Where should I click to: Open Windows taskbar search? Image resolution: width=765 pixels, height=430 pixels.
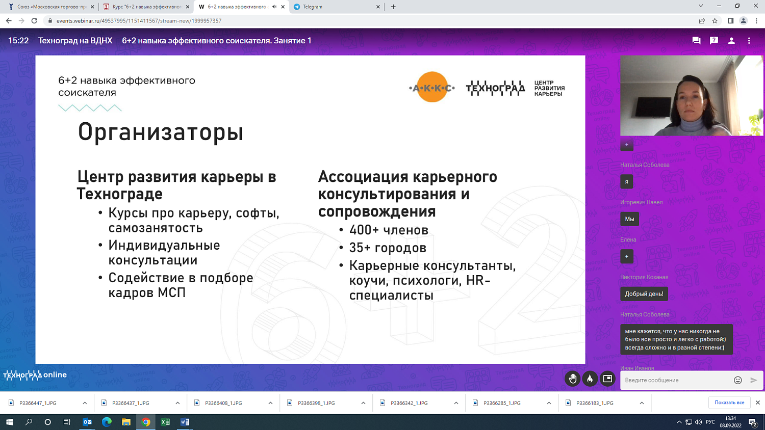[29, 422]
